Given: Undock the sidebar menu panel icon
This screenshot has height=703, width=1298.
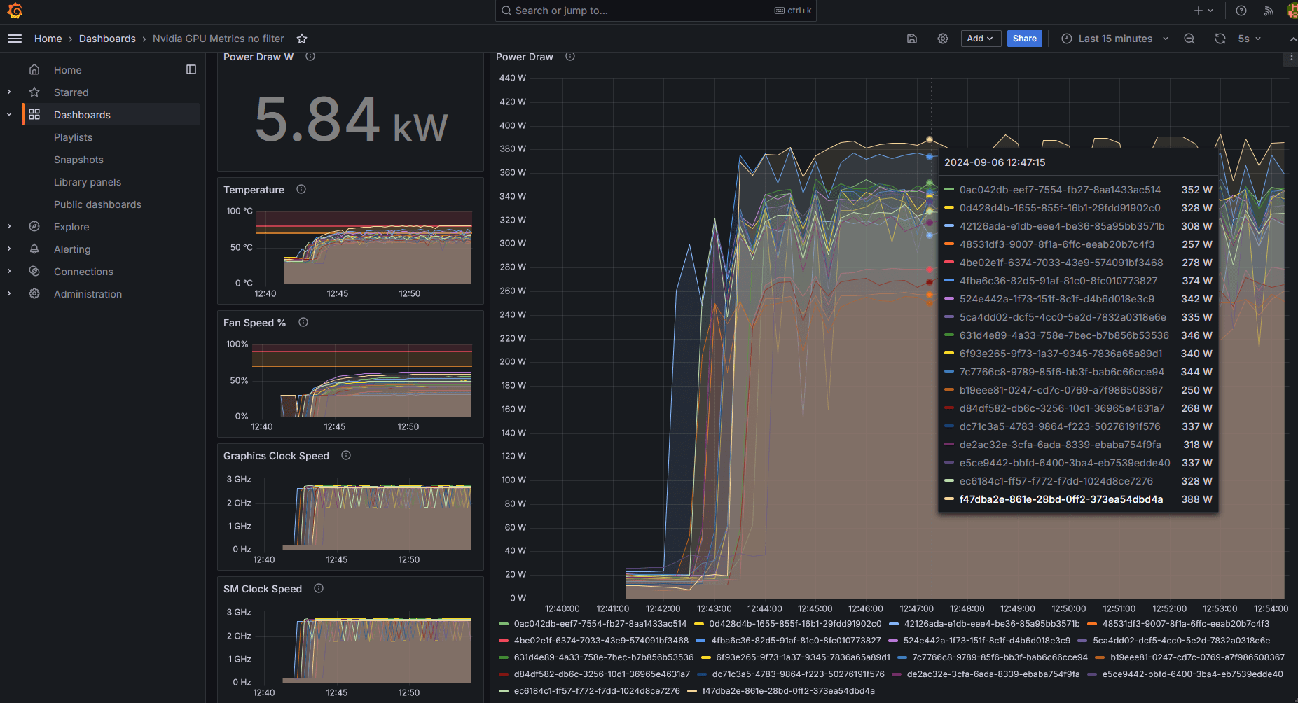Looking at the screenshot, I should pos(191,69).
